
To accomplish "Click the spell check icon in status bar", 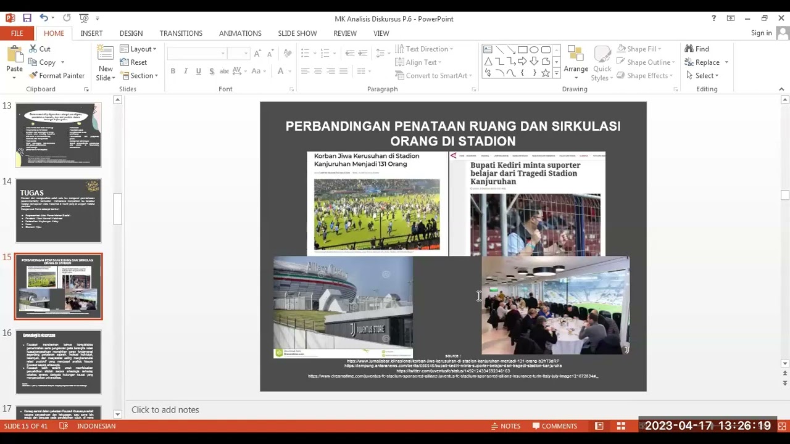I will pos(64,426).
